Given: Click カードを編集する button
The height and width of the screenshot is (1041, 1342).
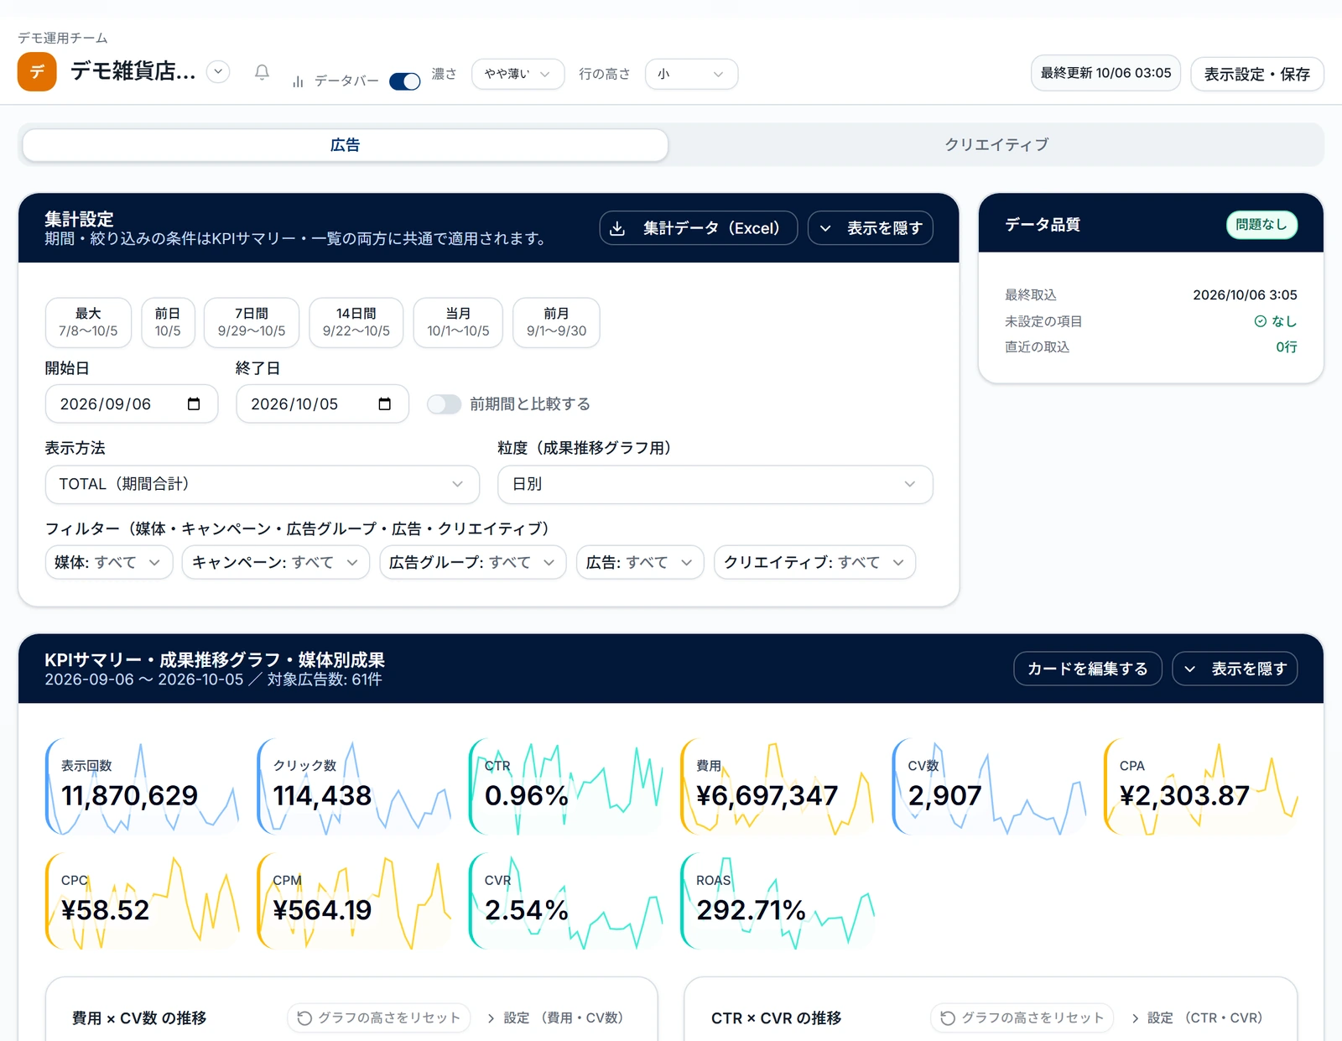Looking at the screenshot, I should 1087,669.
